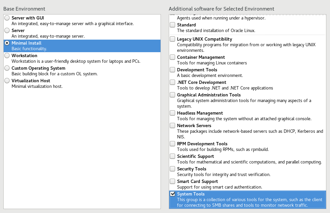The height and width of the screenshot is (213, 330).
Task: Enable RPM Development Tools
Action: pos(172,143)
